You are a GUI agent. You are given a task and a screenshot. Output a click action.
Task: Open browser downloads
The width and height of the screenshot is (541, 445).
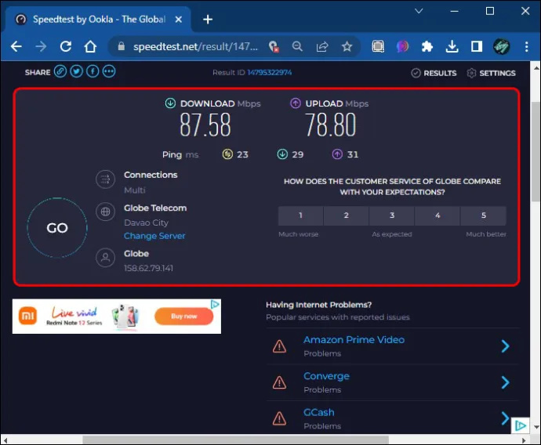click(452, 46)
